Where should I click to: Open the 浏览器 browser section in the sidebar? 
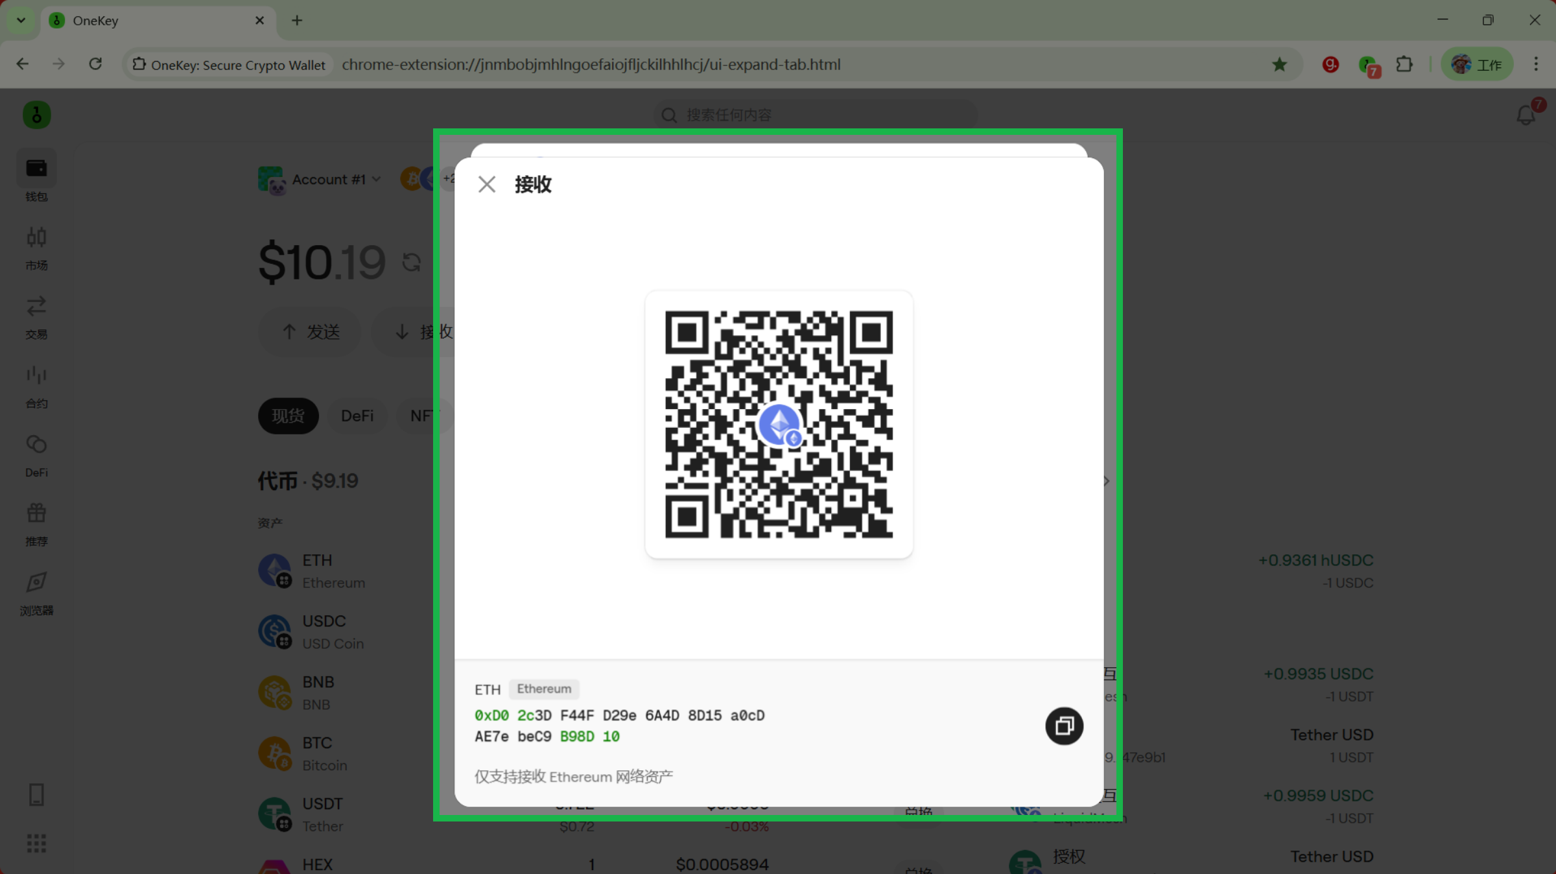point(36,593)
